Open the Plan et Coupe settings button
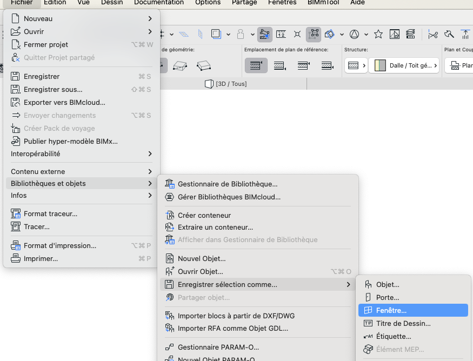Viewport: 473px width, 361px height. 459,65
